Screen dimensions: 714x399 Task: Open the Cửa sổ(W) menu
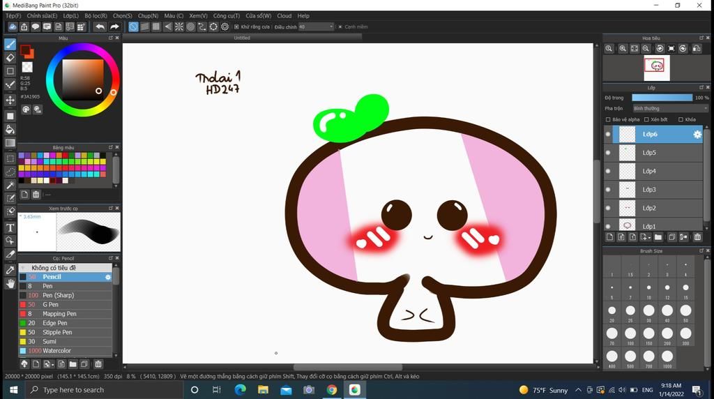(x=258, y=15)
